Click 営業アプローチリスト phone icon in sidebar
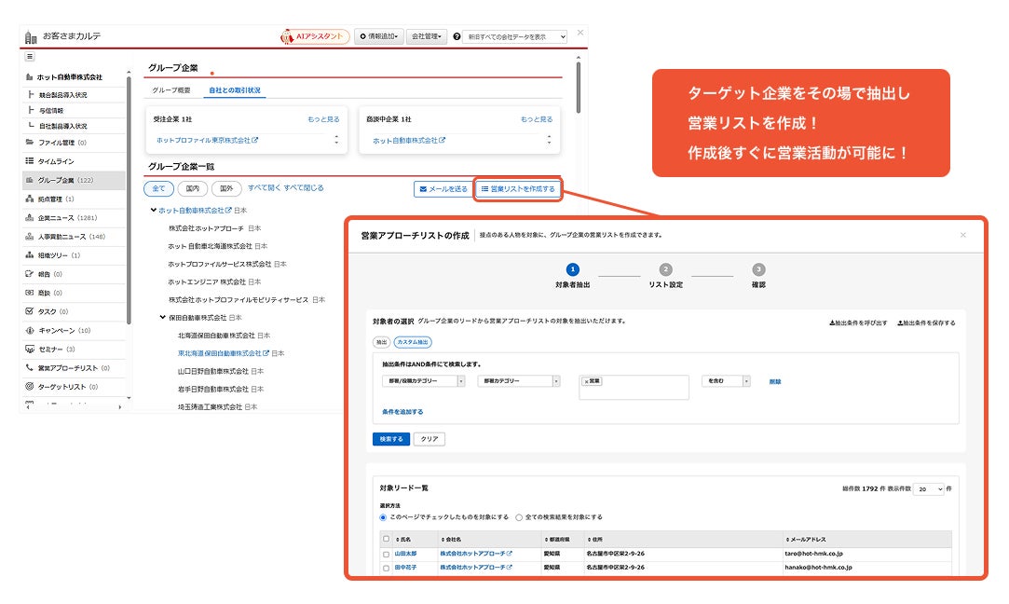 [30, 367]
